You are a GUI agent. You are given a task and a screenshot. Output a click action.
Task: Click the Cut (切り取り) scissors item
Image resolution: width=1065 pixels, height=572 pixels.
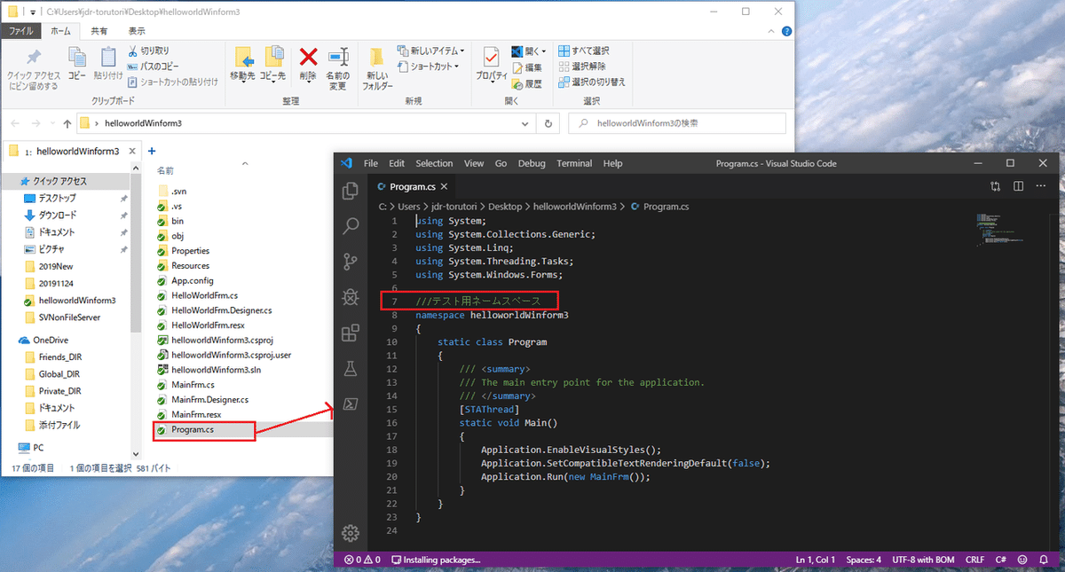click(x=148, y=51)
